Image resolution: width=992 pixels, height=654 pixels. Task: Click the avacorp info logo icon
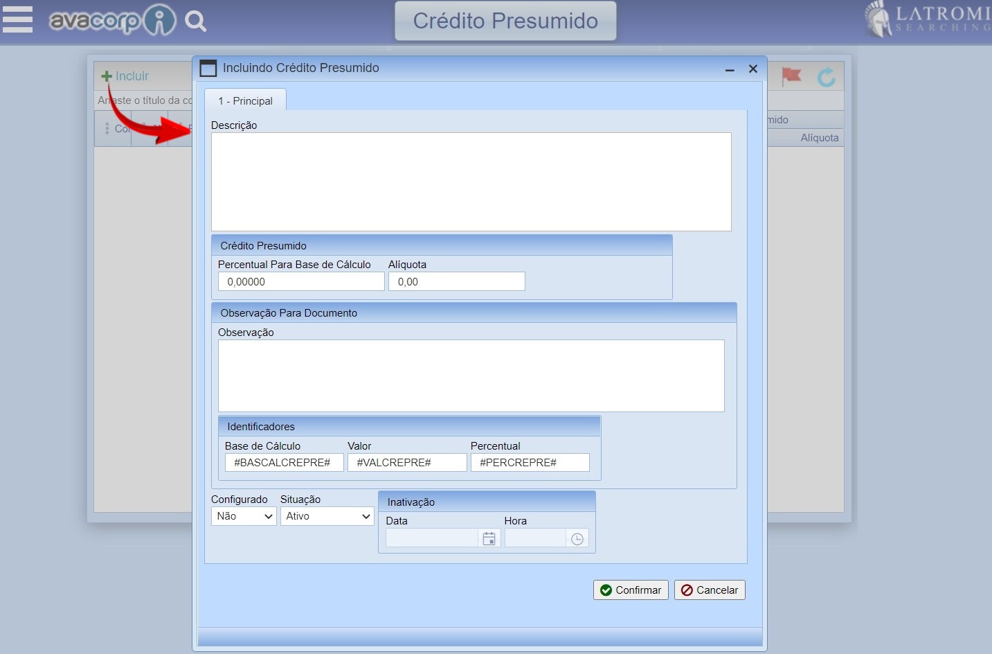click(x=160, y=21)
